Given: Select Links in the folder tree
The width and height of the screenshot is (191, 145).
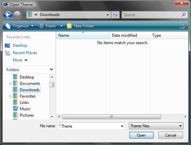Looking at the screenshot, I should tap(24, 103).
